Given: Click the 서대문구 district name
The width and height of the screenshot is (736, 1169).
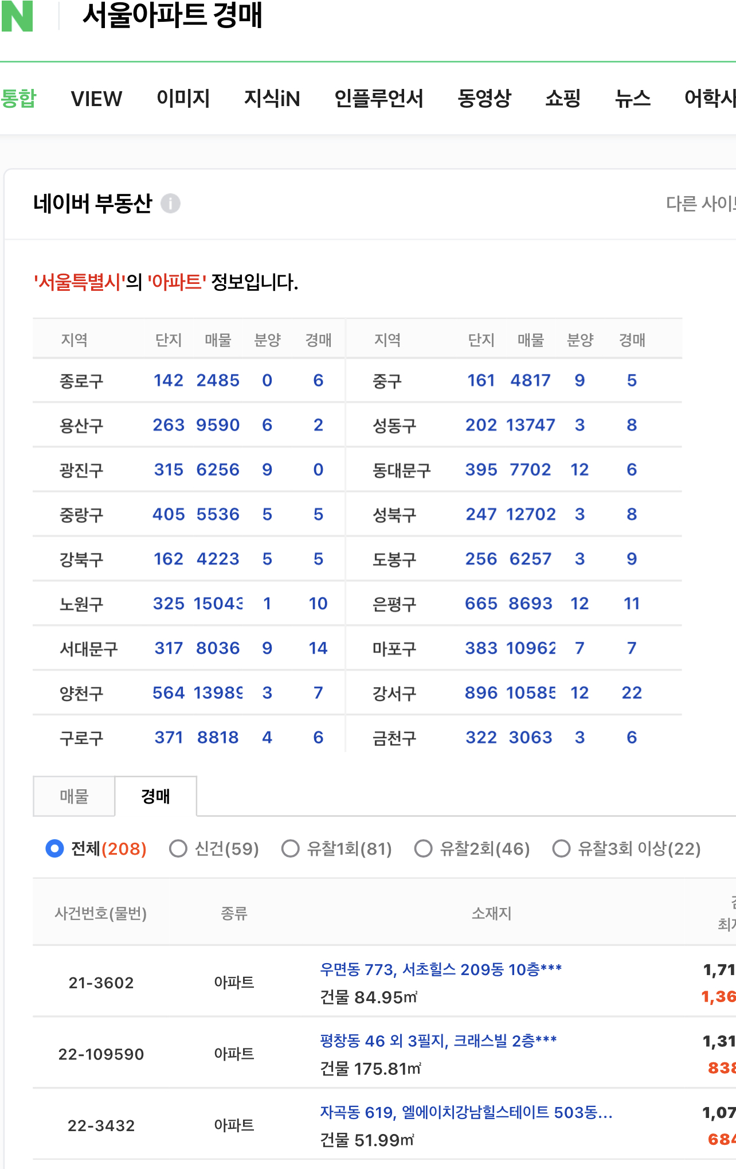Looking at the screenshot, I should pos(89,649).
